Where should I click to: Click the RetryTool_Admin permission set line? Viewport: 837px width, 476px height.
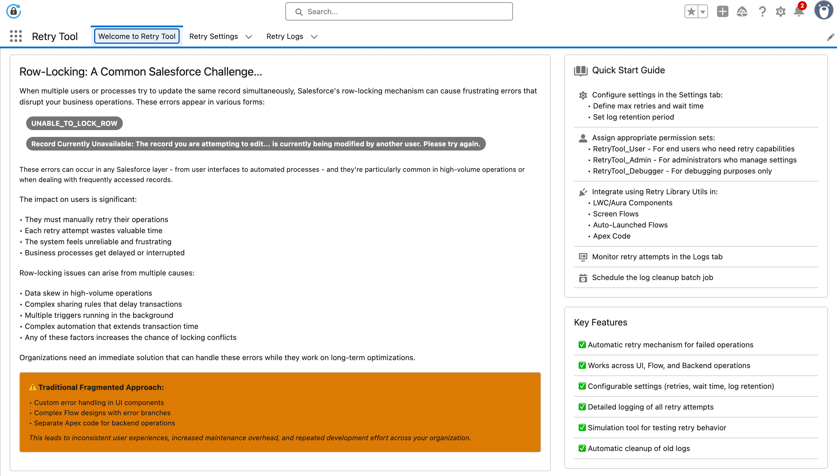[695, 160]
